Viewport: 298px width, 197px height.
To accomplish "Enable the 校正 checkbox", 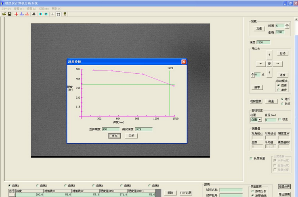I will tap(279, 119).
